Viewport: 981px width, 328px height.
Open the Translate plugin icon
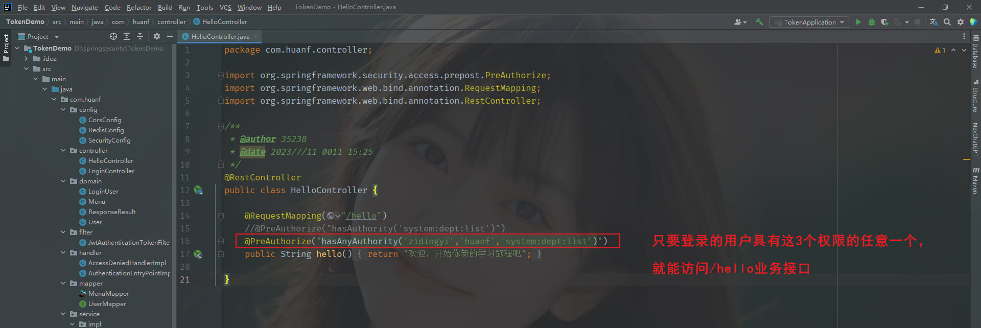click(933, 22)
